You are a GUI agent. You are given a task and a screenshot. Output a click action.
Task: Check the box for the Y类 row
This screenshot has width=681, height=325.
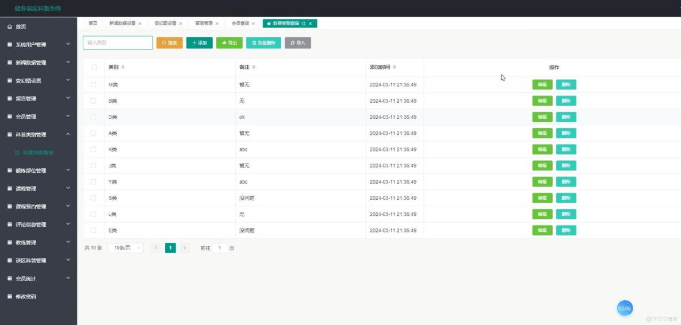click(93, 181)
